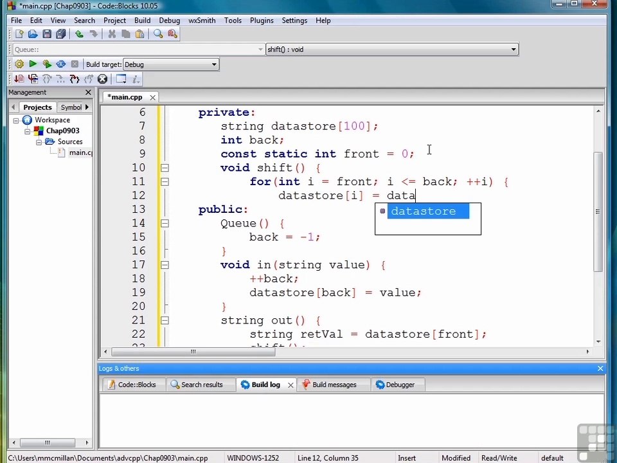The height and width of the screenshot is (463, 617).
Task: Click the Run to cursor debug icon
Action: [33, 79]
